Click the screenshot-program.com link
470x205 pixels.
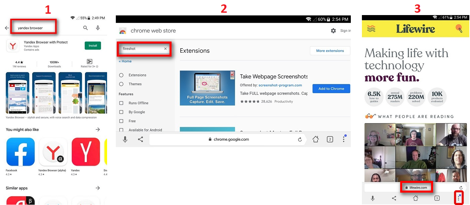pos(280,85)
